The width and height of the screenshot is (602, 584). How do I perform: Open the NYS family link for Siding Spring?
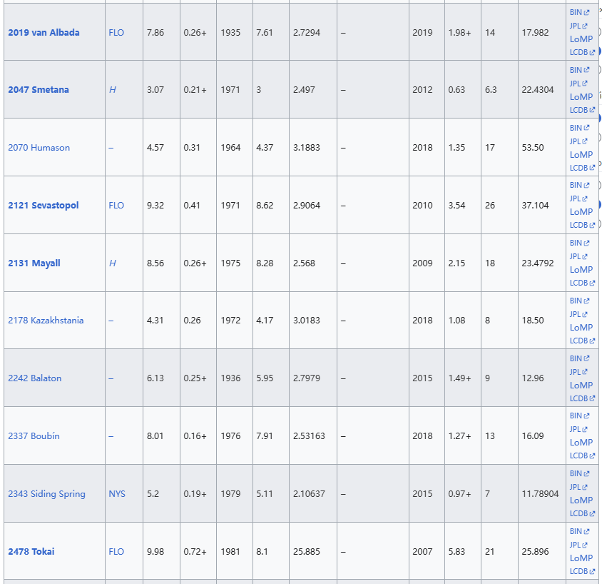117,494
